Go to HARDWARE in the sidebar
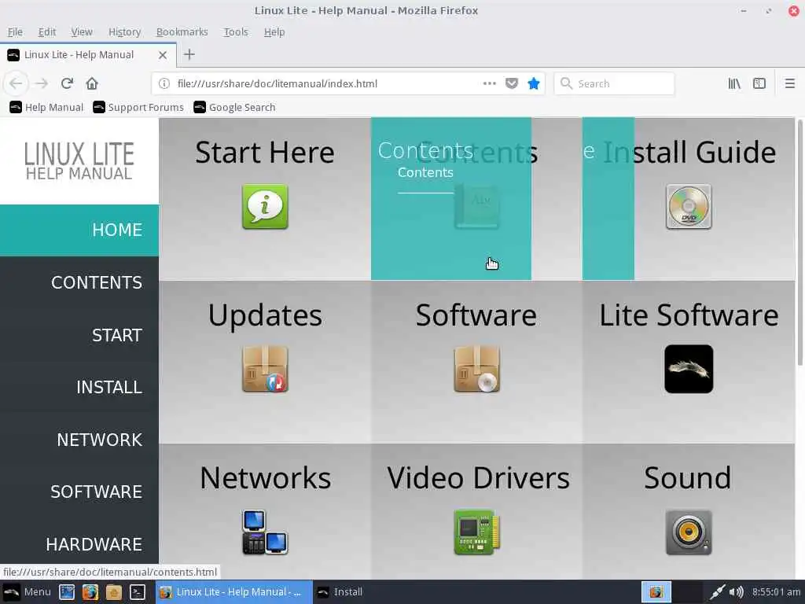805x604 pixels. (79, 544)
